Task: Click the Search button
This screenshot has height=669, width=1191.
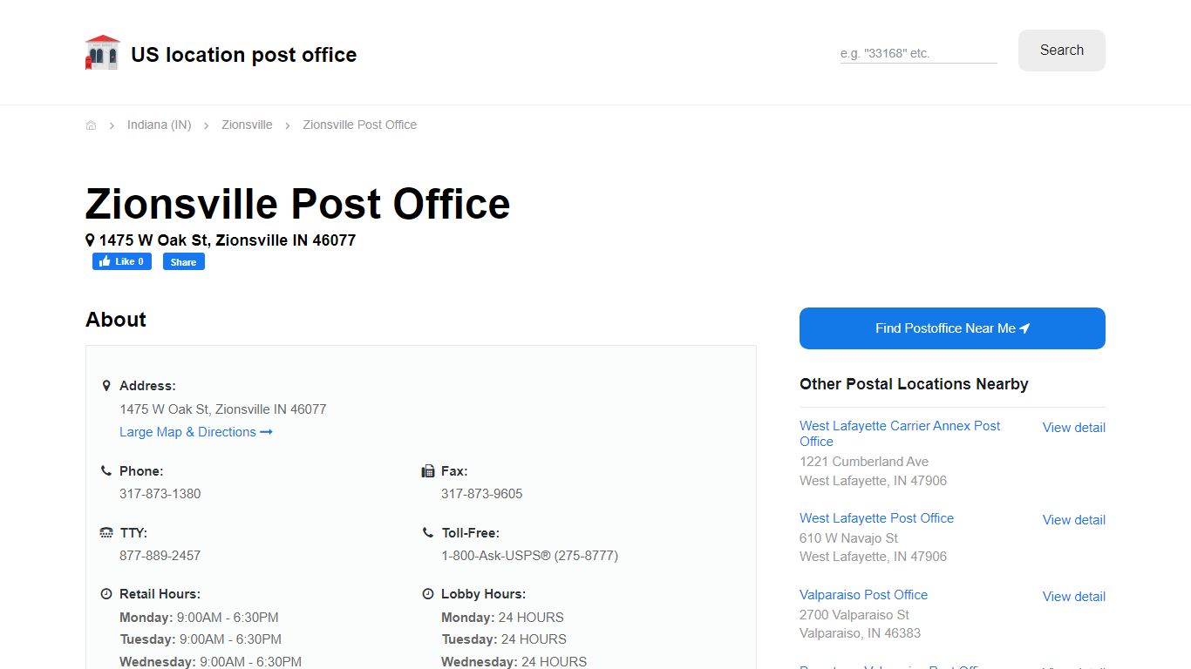Action: pyautogui.click(x=1062, y=51)
